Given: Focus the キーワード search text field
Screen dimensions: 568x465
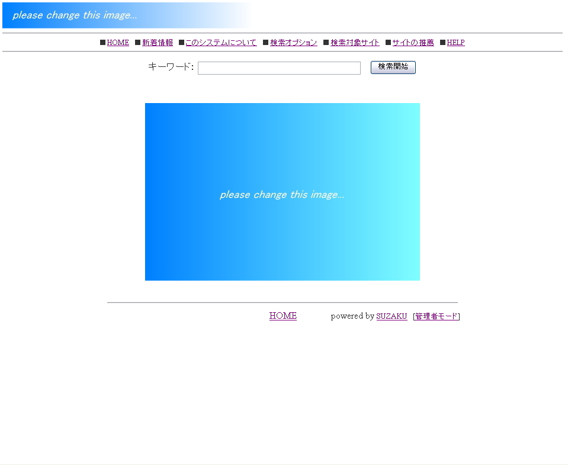Looking at the screenshot, I should pos(279,68).
